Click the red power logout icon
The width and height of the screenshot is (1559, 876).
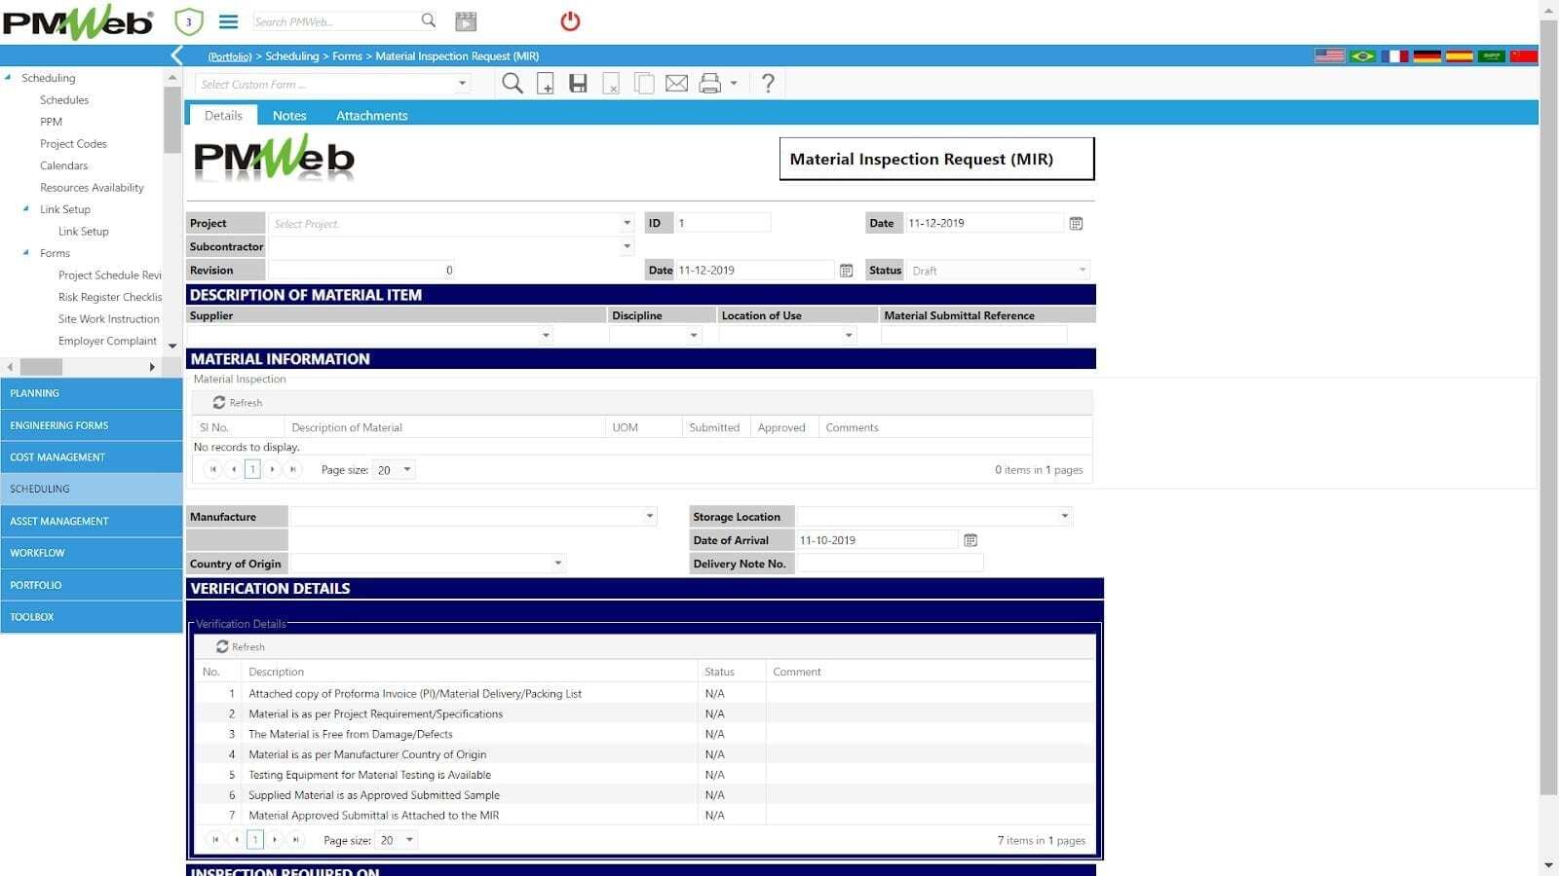pyautogui.click(x=570, y=21)
